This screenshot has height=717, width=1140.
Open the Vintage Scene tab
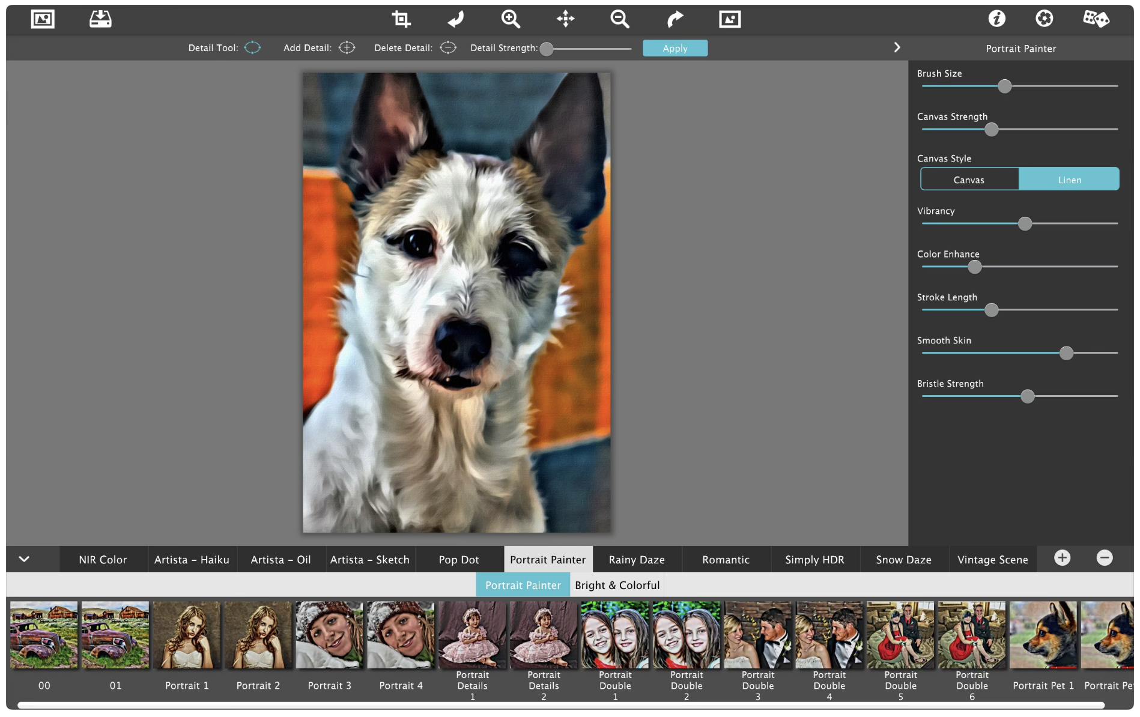tap(992, 560)
